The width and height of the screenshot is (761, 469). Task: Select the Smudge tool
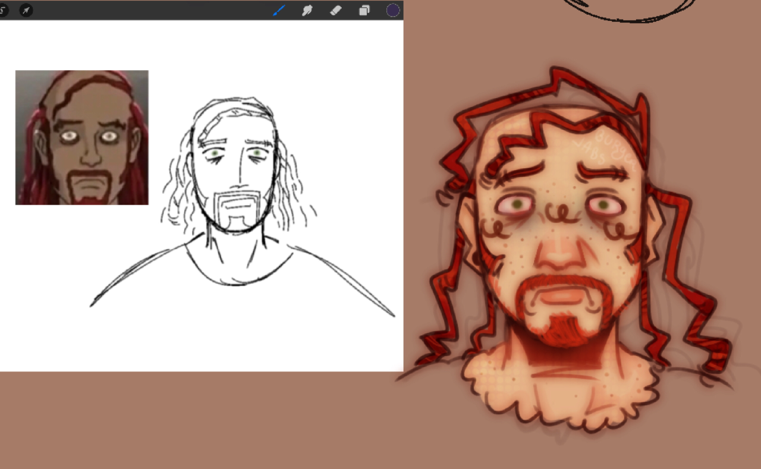point(307,10)
